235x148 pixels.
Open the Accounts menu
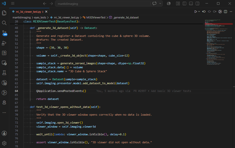pyautogui.click(x=4, y=133)
